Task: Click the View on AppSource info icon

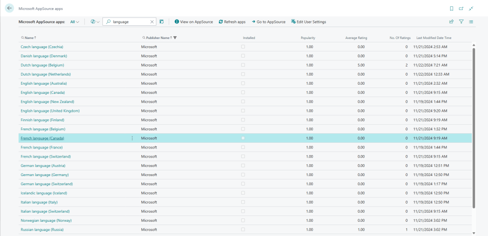Action: 177,22
